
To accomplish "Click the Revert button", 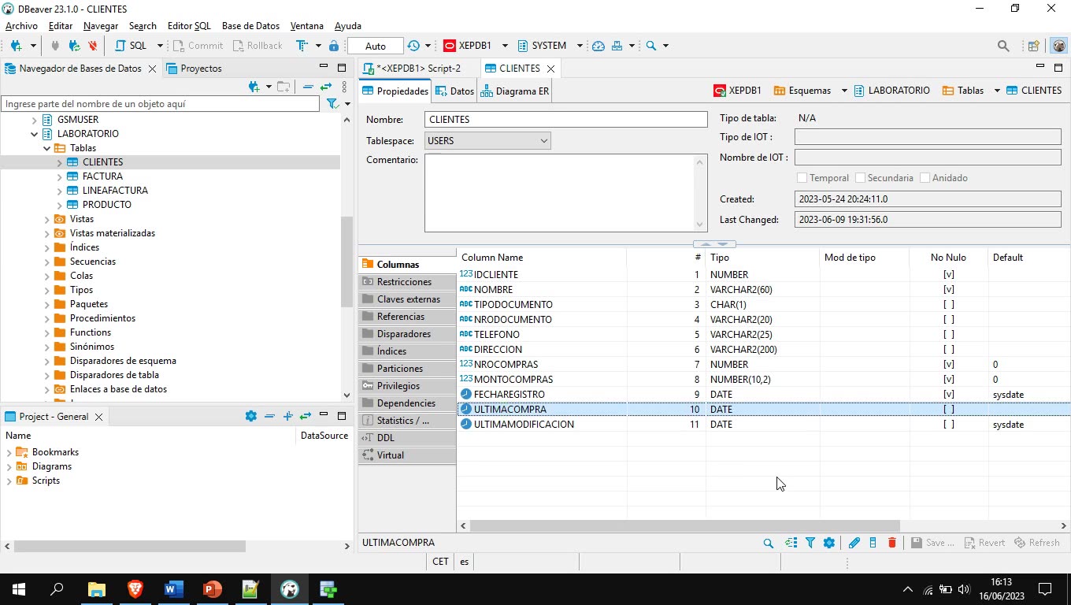I will 984,543.
